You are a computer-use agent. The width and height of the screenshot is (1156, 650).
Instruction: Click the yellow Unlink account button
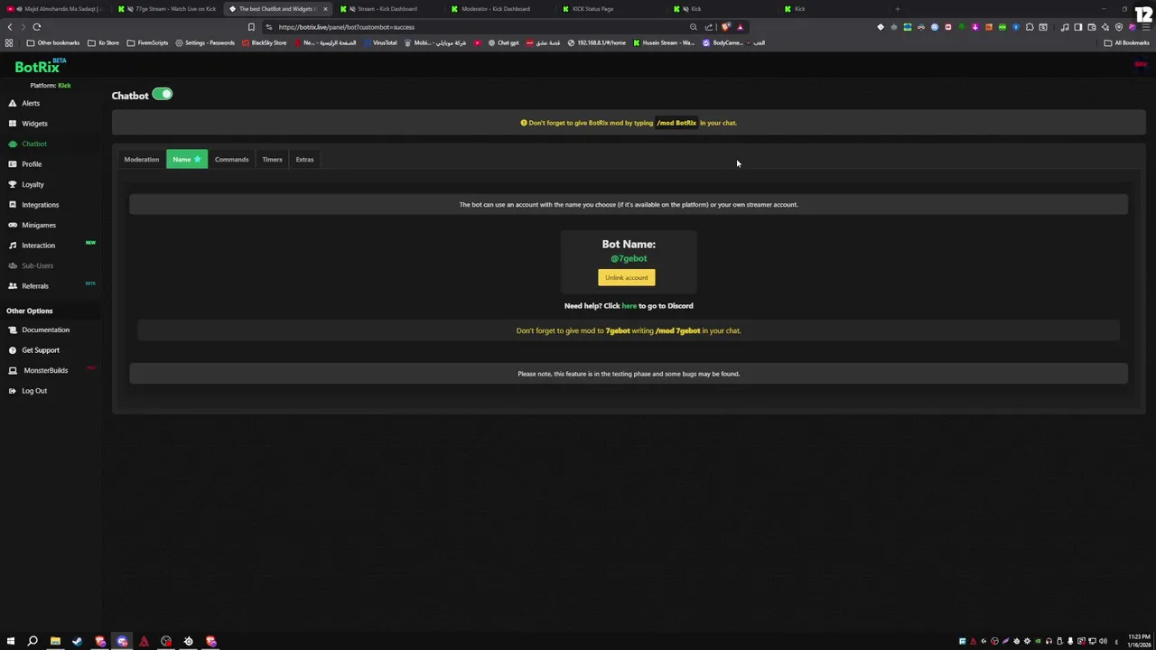(x=626, y=277)
